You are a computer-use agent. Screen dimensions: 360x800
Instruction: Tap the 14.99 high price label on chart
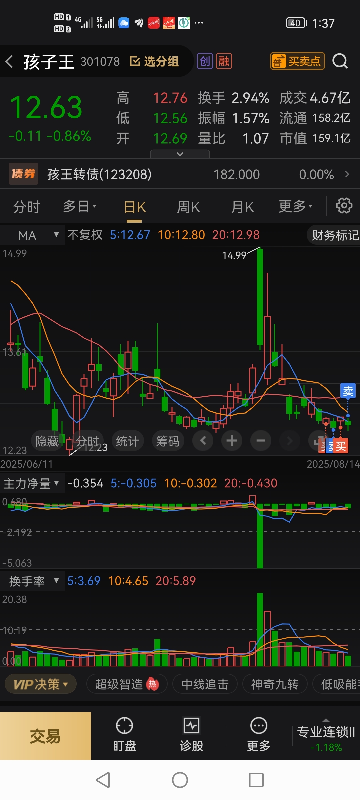tap(234, 255)
